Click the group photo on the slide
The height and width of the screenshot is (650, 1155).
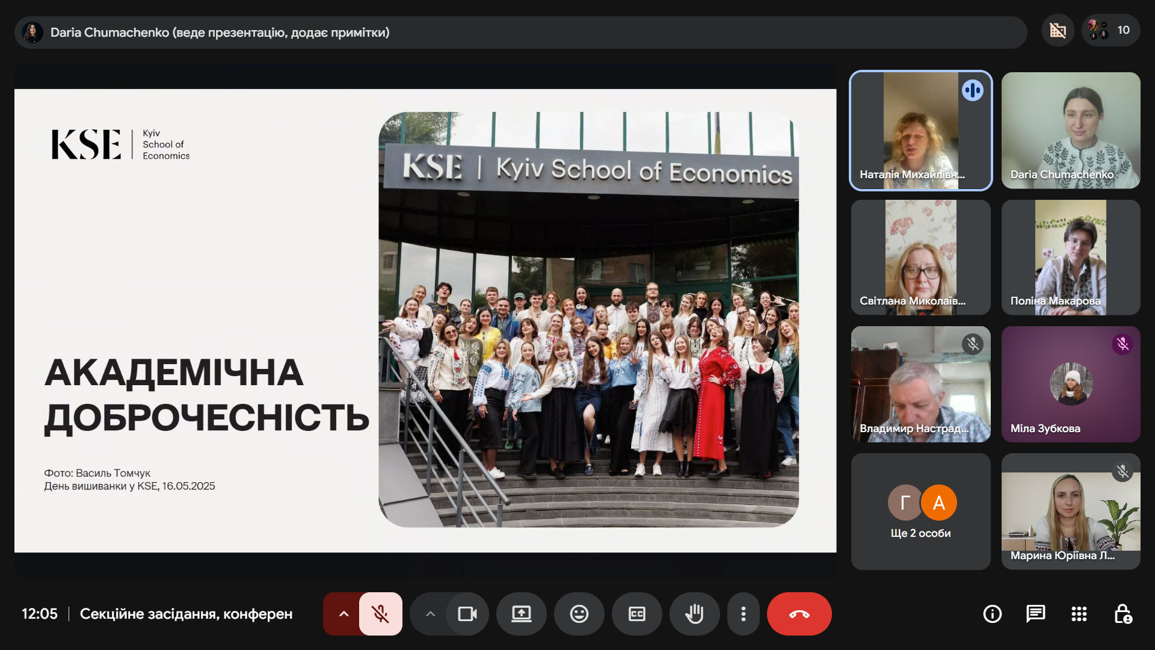(588, 320)
